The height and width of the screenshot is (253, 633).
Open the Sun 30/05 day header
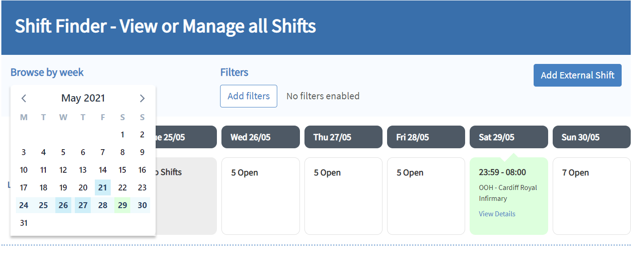click(591, 137)
